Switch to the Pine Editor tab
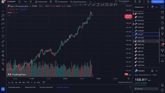This screenshot has width=165, height=93. coord(30,87)
